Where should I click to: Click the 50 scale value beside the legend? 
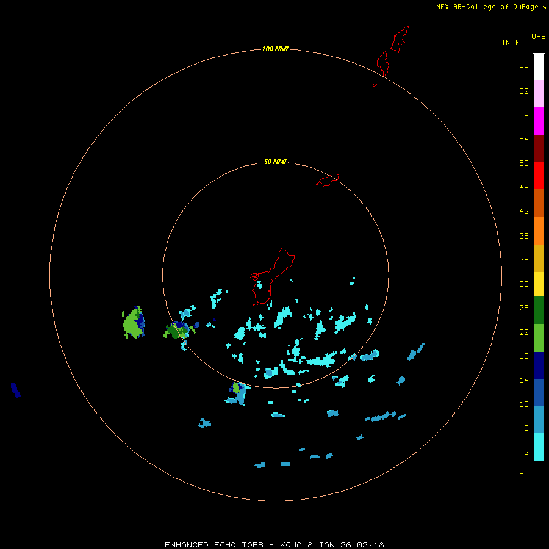pyautogui.click(x=524, y=163)
